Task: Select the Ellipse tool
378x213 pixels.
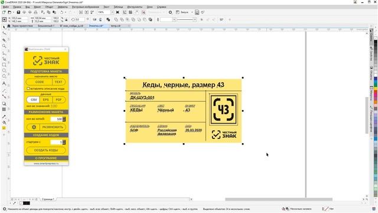Action: tap(4, 70)
